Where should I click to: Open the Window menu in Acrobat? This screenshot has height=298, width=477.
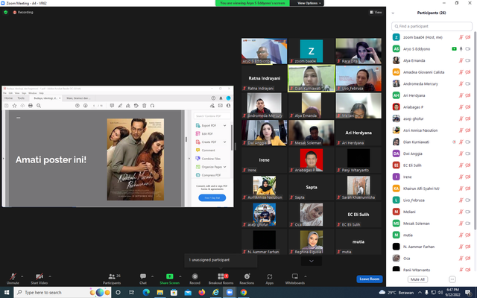[33, 93]
